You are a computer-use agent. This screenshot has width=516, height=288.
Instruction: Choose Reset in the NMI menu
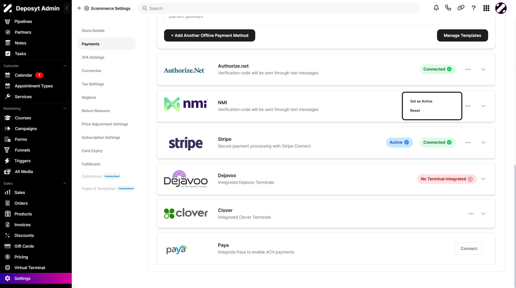click(x=415, y=111)
